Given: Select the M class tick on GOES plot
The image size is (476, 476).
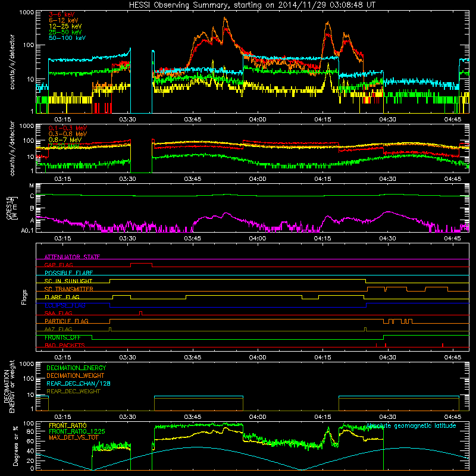Looking at the screenshot, I should coord(32,186).
